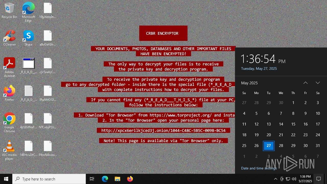Open Edge from the taskbar
Image resolution: width=327 pixels, height=184 pixels.
(x=105, y=179)
